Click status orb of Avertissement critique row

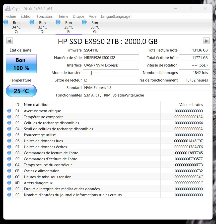(9, 111)
